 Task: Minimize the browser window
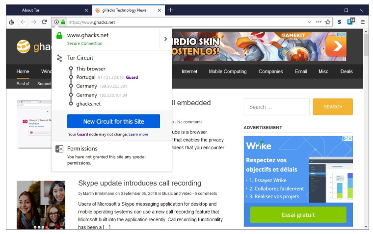(331, 10)
